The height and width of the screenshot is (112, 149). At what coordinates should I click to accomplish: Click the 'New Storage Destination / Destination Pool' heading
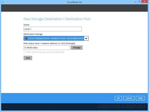pos(57,19)
